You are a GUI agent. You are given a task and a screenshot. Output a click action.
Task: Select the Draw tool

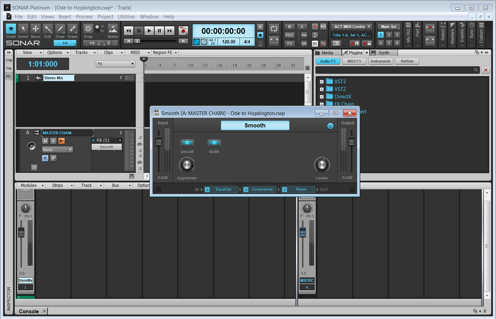[x=60, y=29]
